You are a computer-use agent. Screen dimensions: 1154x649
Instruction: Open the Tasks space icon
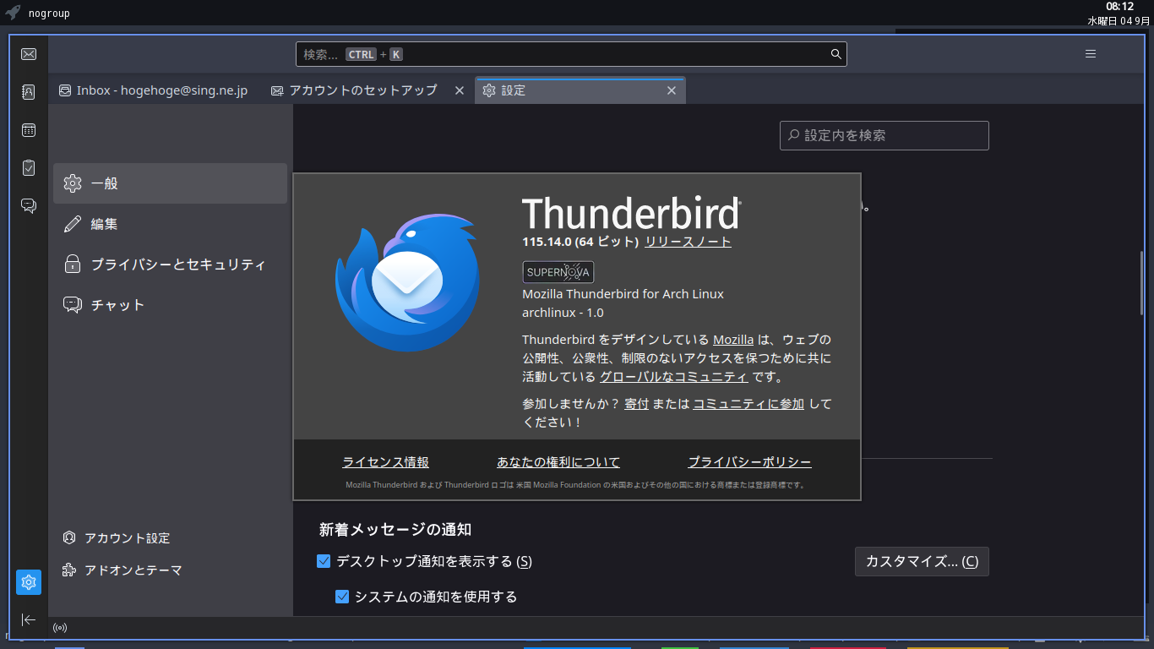point(29,167)
